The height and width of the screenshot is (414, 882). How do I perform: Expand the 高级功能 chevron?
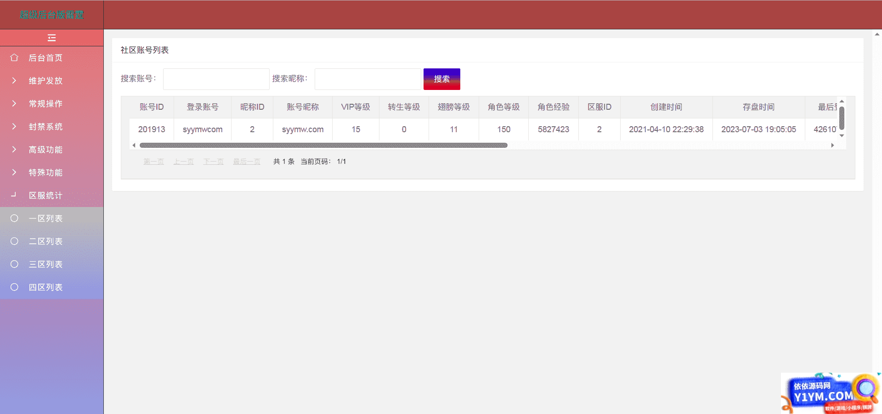[x=14, y=150]
